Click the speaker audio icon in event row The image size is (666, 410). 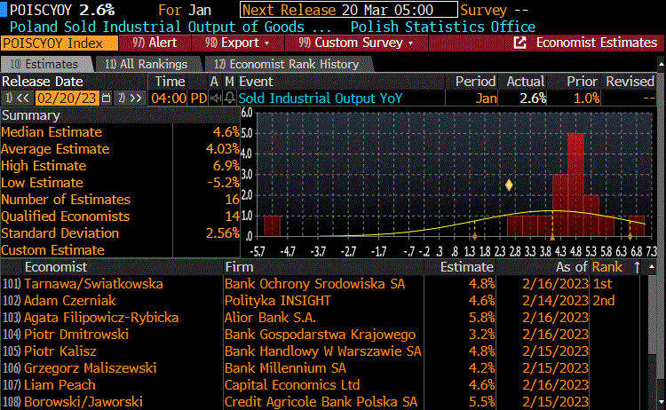click(x=216, y=99)
